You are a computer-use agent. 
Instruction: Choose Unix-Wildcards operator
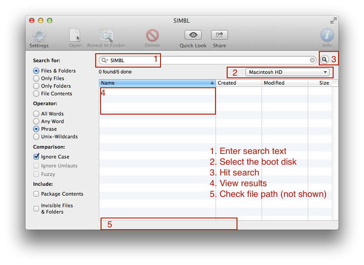pos(36,137)
